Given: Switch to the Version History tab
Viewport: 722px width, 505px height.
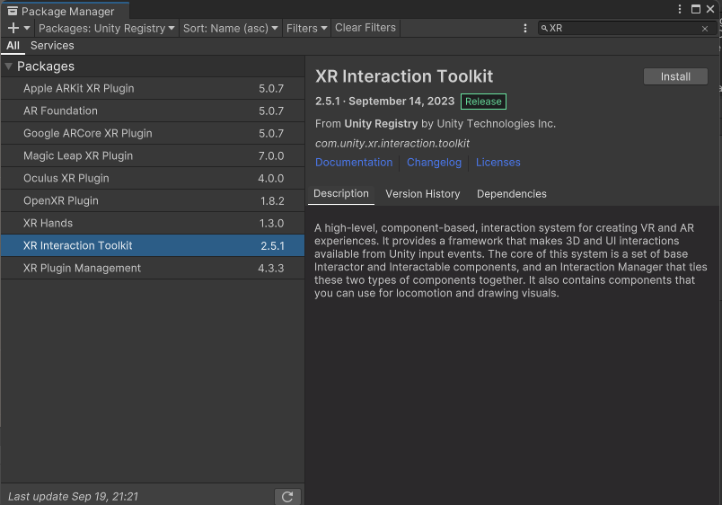Looking at the screenshot, I should click(x=423, y=194).
